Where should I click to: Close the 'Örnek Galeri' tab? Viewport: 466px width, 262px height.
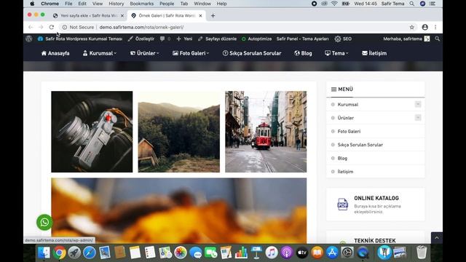point(201,15)
